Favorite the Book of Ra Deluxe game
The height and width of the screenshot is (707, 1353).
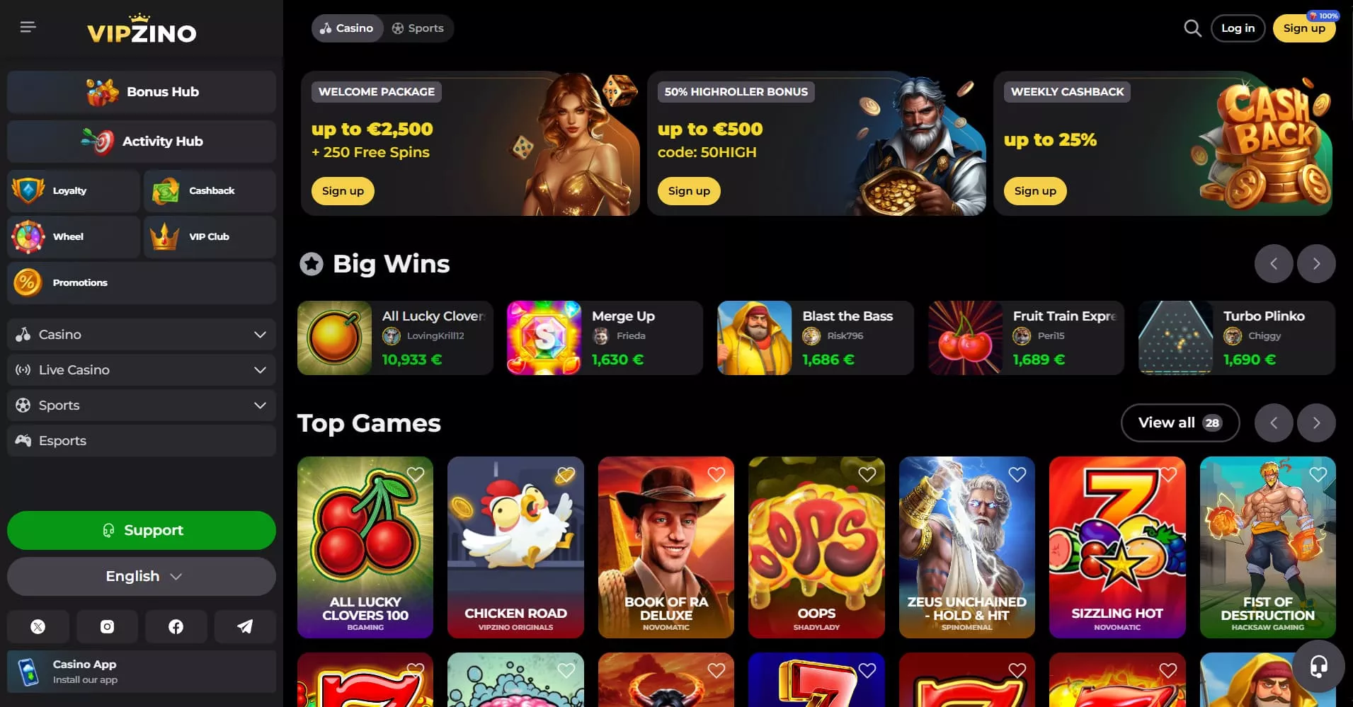pyautogui.click(x=717, y=475)
